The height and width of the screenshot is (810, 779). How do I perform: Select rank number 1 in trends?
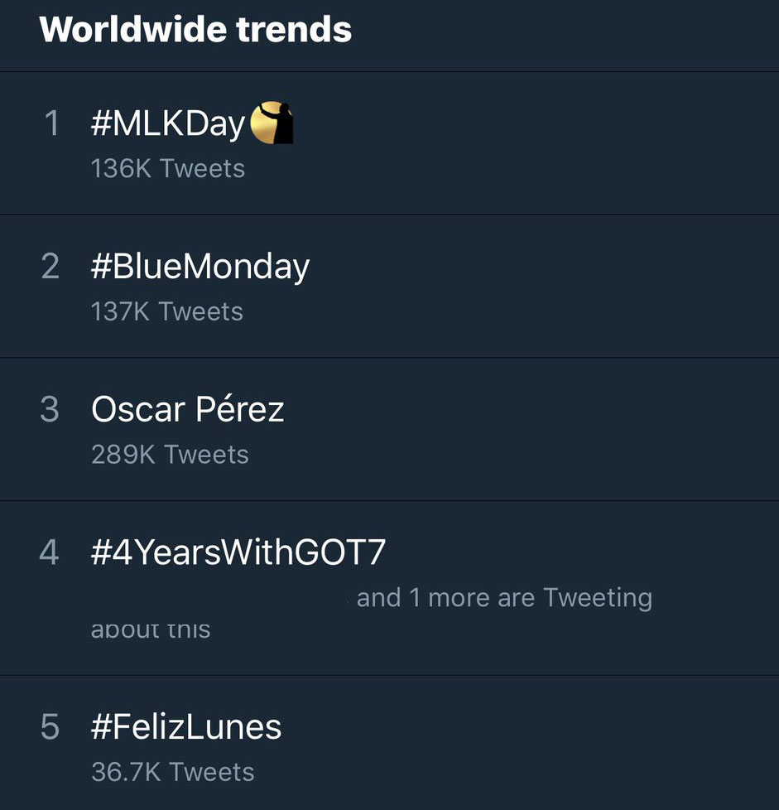[x=51, y=123]
